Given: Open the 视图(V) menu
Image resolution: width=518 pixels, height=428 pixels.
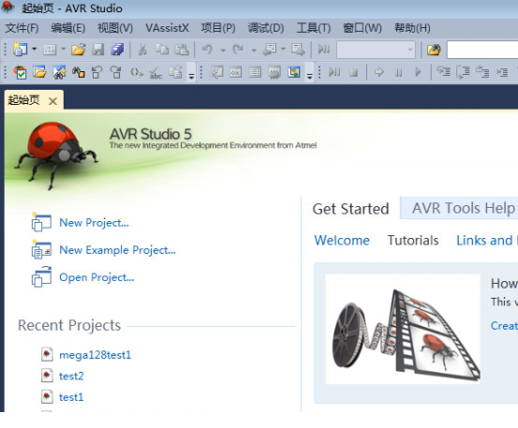Looking at the screenshot, I should [115, 28].
